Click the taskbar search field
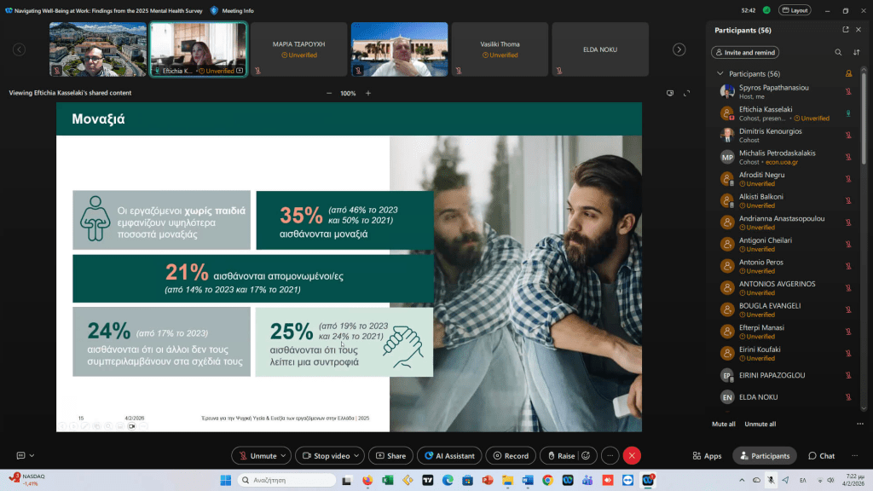The width and height of the screenshot is (873, 491). (x=286, y=480)
